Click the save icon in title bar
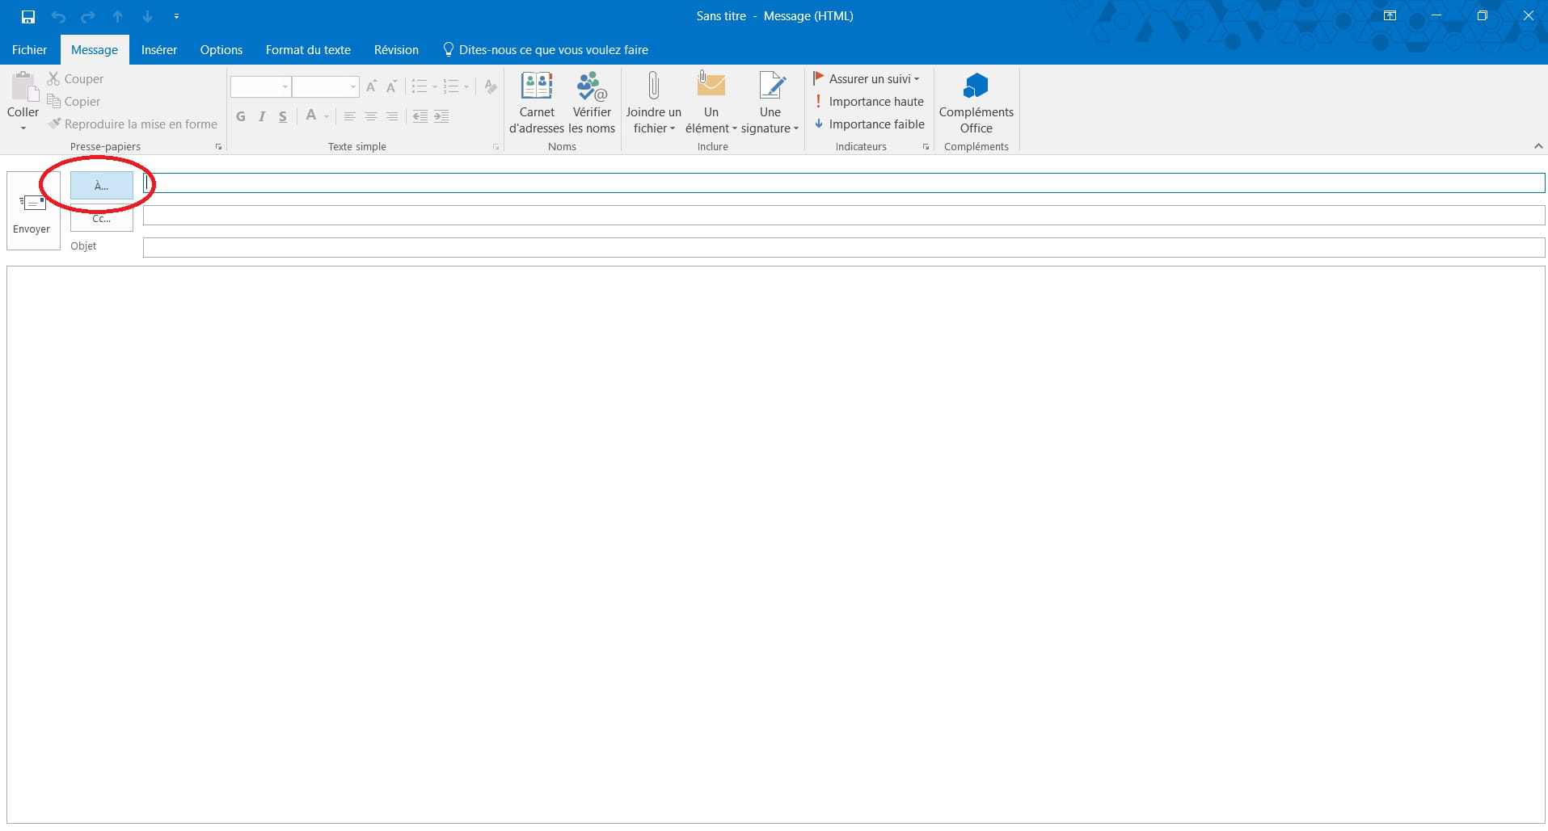This screenshot has width=1548, height=831. point(28,16)
